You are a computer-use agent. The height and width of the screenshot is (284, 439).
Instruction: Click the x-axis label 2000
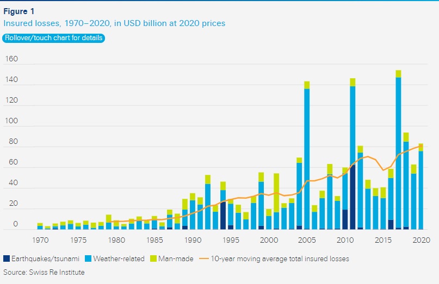click(x=269, y=240)
